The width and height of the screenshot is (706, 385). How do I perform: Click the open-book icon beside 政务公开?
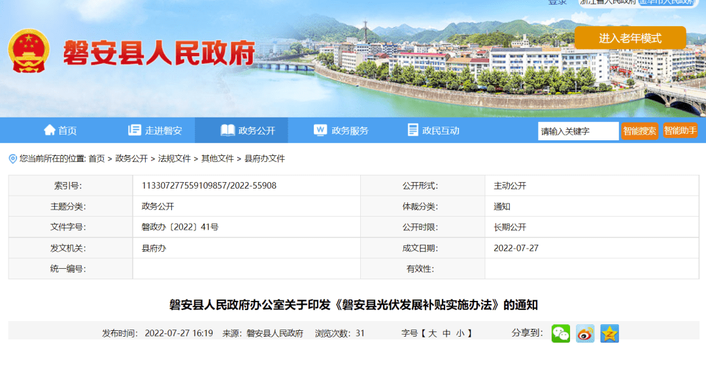[x=227, y=131]
